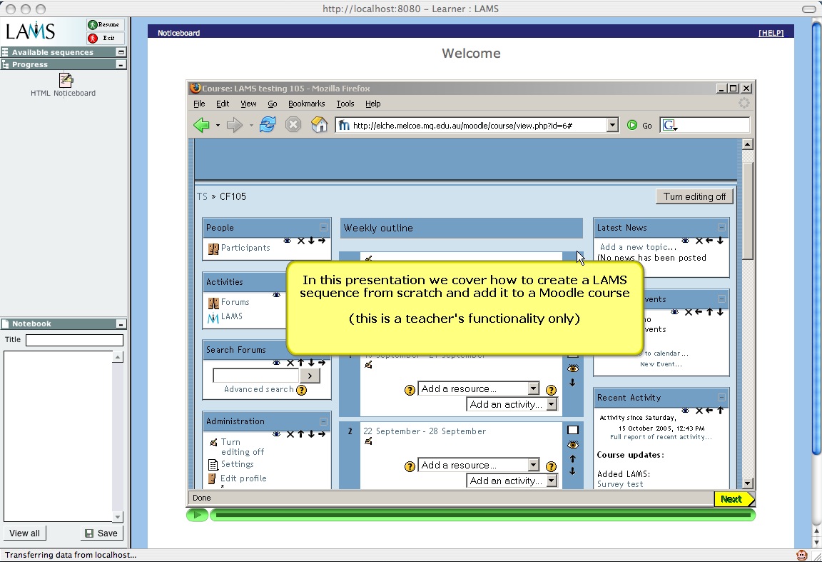Open the Bookmarks menu
Image resolution: width=822 pixels, height=562 pixels.
(306, 104)
